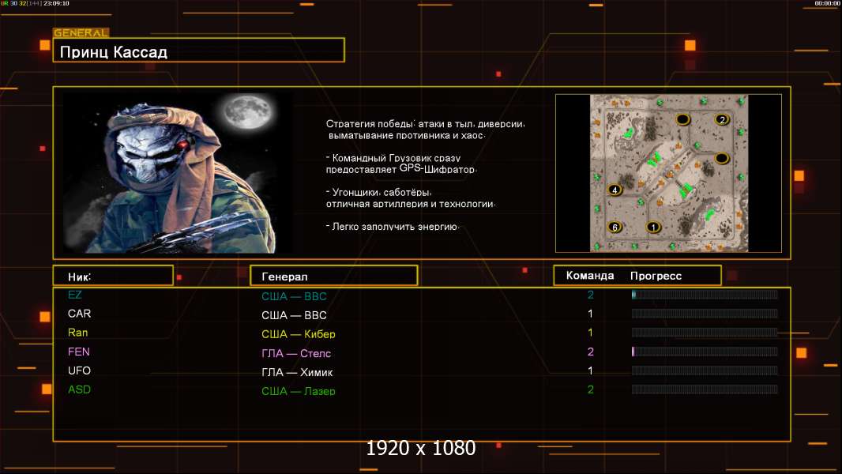Viewport: 842px width, 474px height.
Task: Click FEN player's progress bar
Action: 705,352
